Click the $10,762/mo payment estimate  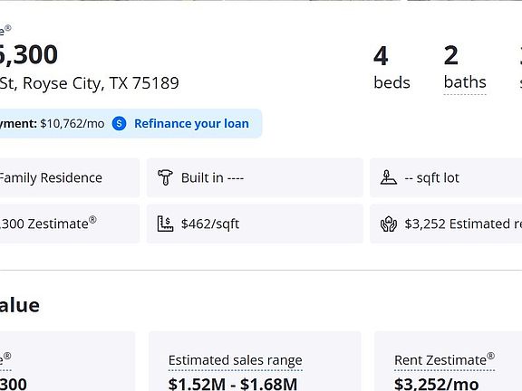click(x=72, y=123)
